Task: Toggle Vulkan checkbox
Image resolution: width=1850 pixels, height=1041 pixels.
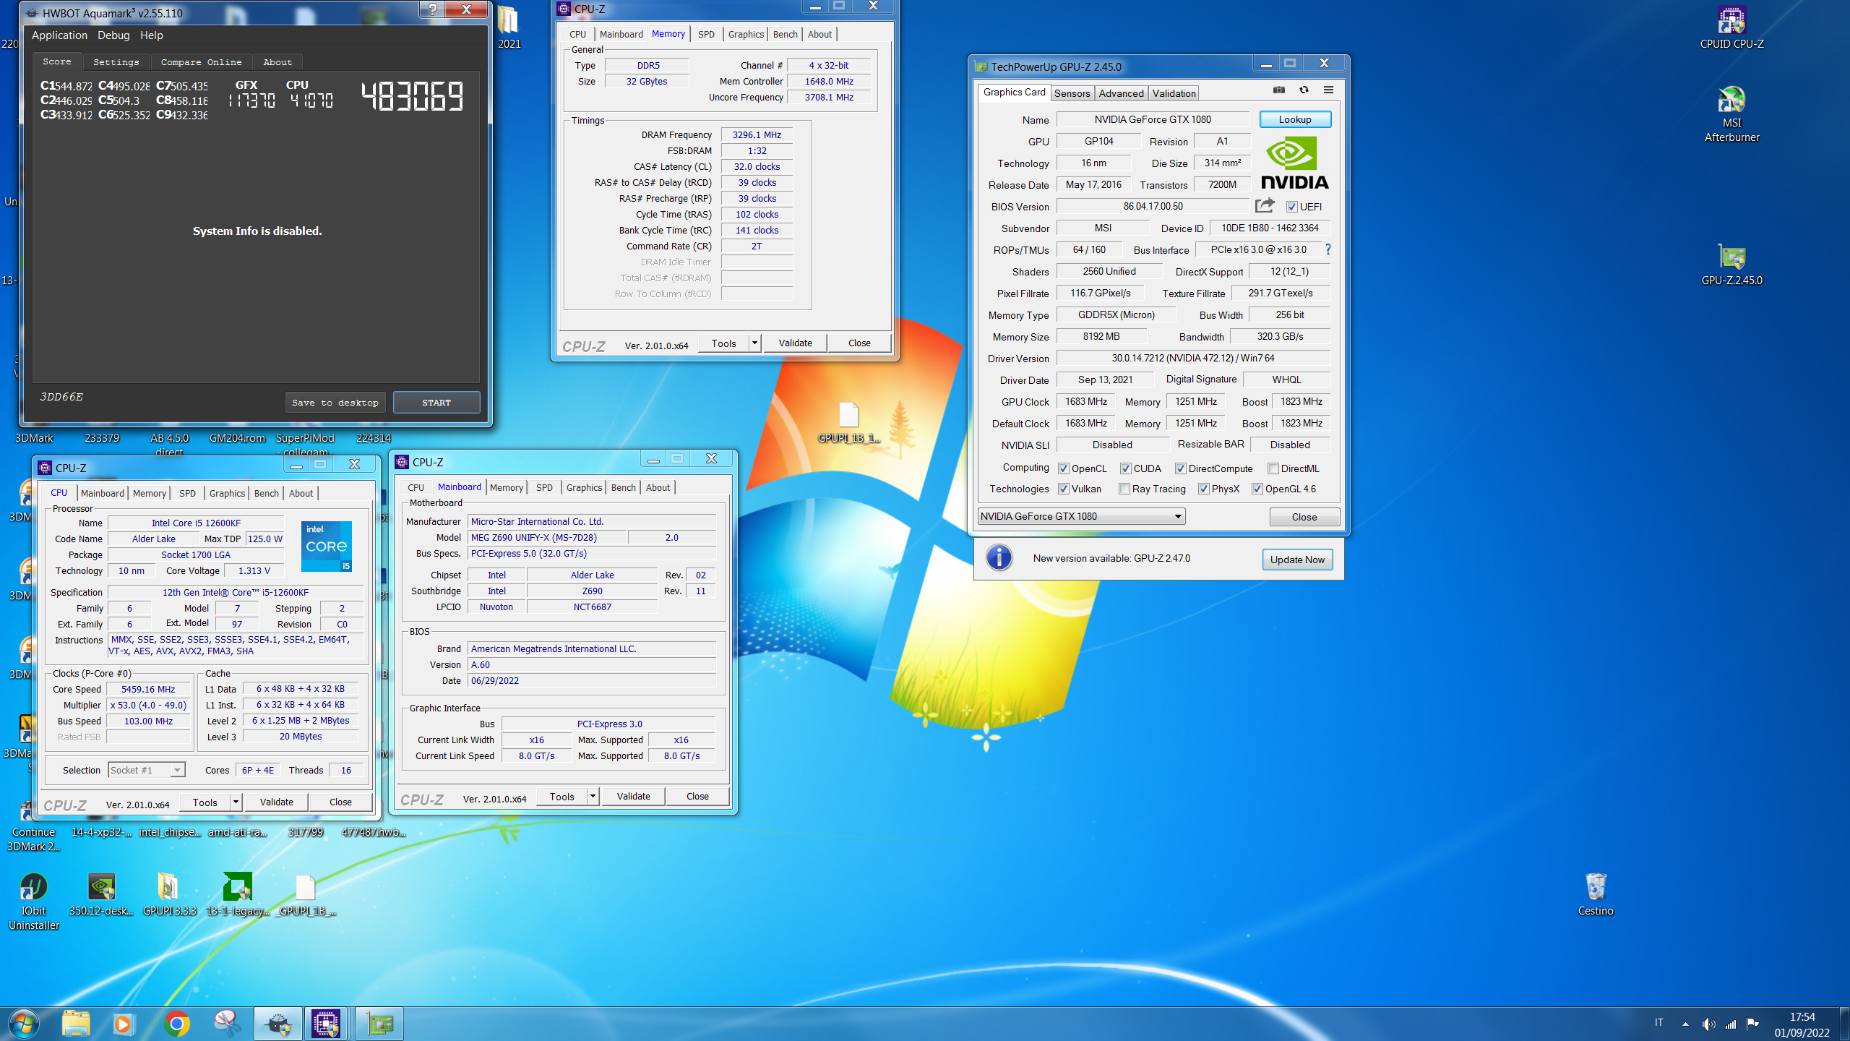Action: point(1064,489)
